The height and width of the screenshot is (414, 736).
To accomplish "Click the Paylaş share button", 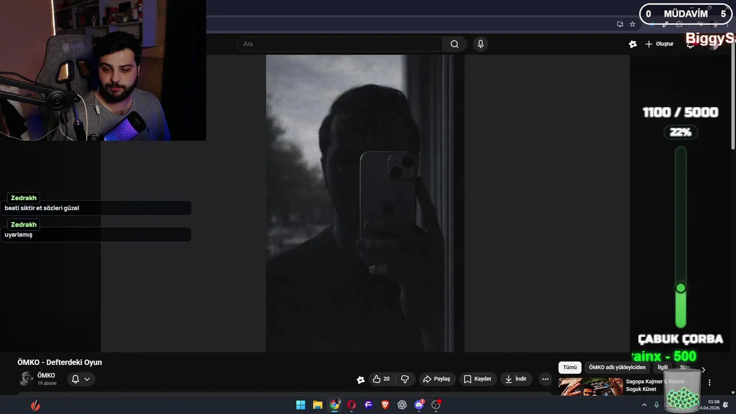I will 436,379.
